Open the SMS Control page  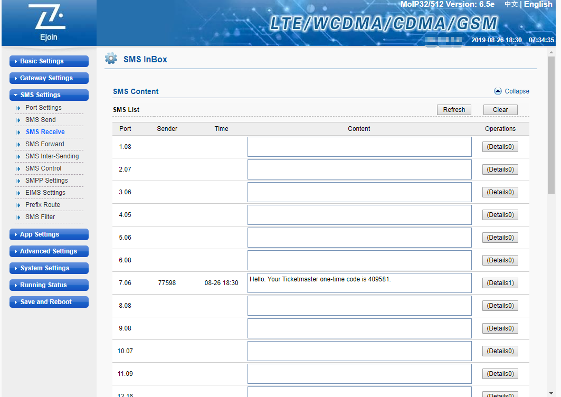click(x=43, y=168)
